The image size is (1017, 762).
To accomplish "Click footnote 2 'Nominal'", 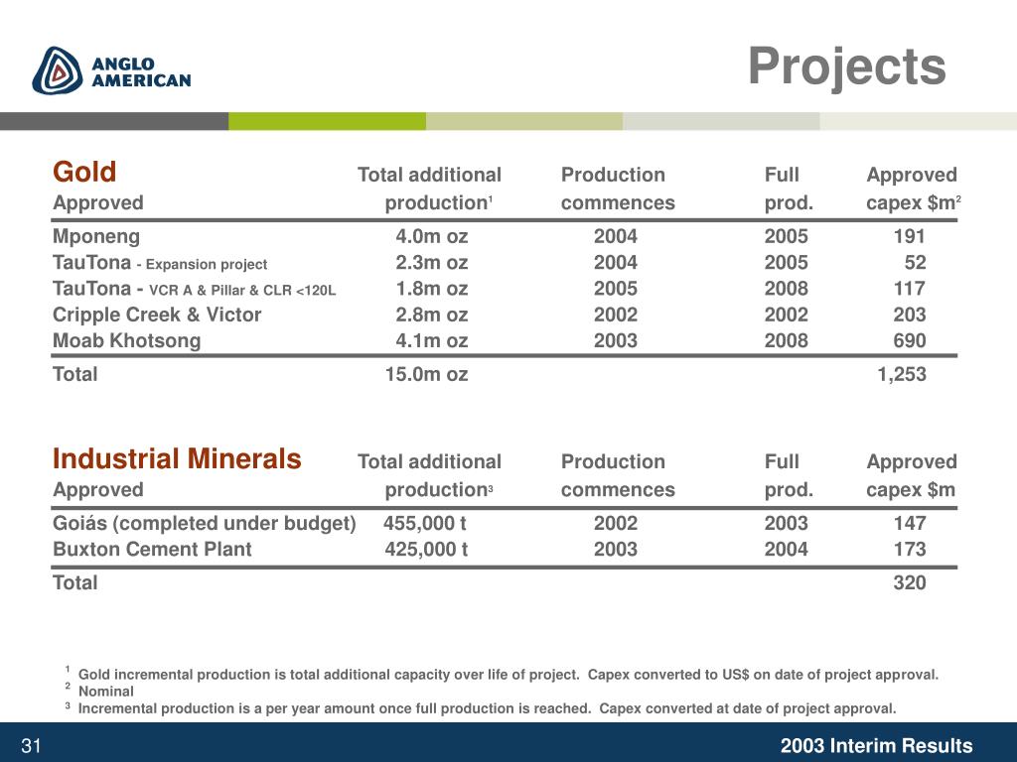I will [99, 691].
